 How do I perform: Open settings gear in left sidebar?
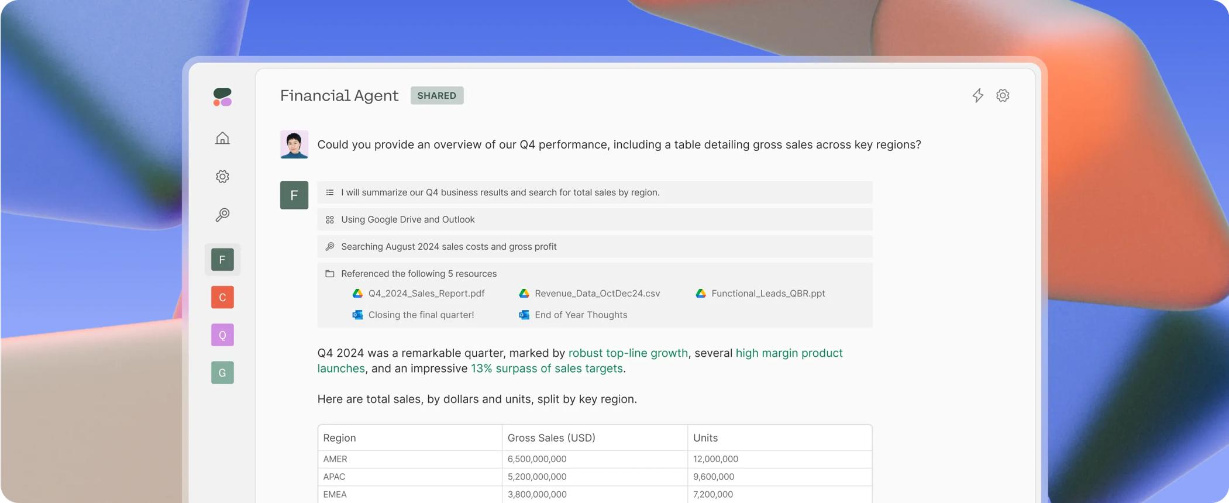222,176
